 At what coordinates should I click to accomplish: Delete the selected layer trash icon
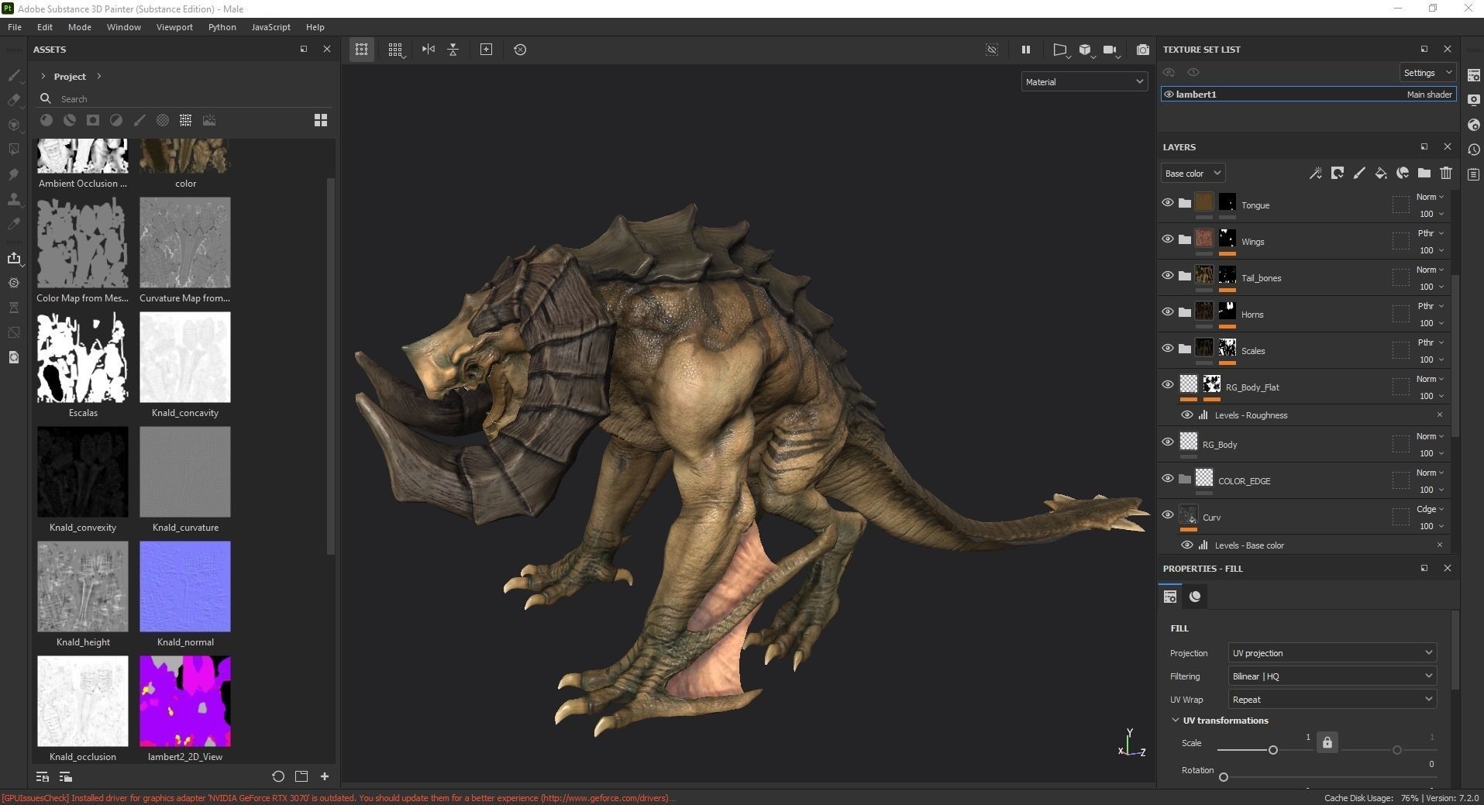[1446, 174]
